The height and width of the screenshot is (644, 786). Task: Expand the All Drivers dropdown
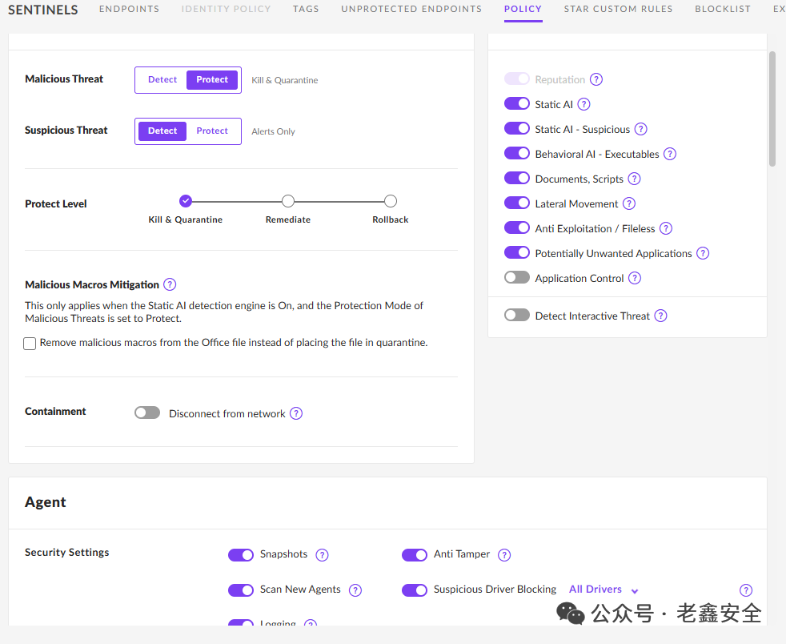pos(603,590)
